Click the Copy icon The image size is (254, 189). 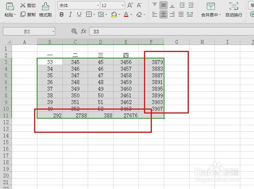(x=23, y=14)
